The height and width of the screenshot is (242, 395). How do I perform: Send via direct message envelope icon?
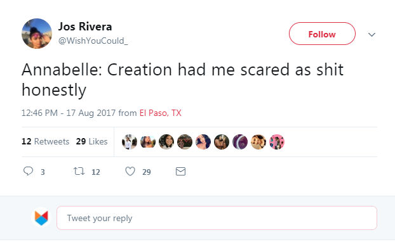click(180, 172)
